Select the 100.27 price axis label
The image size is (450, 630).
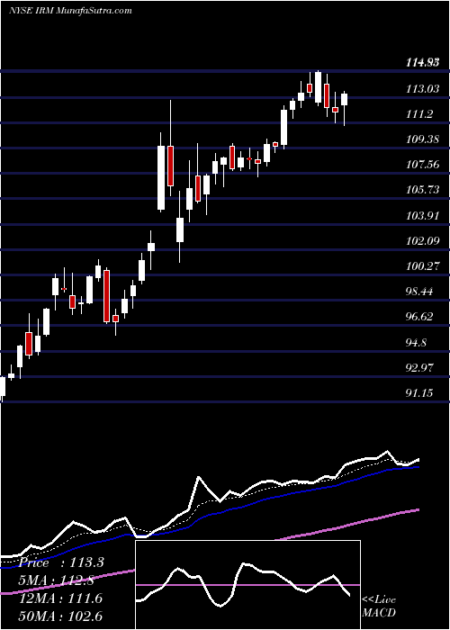[x=422, y=266]
